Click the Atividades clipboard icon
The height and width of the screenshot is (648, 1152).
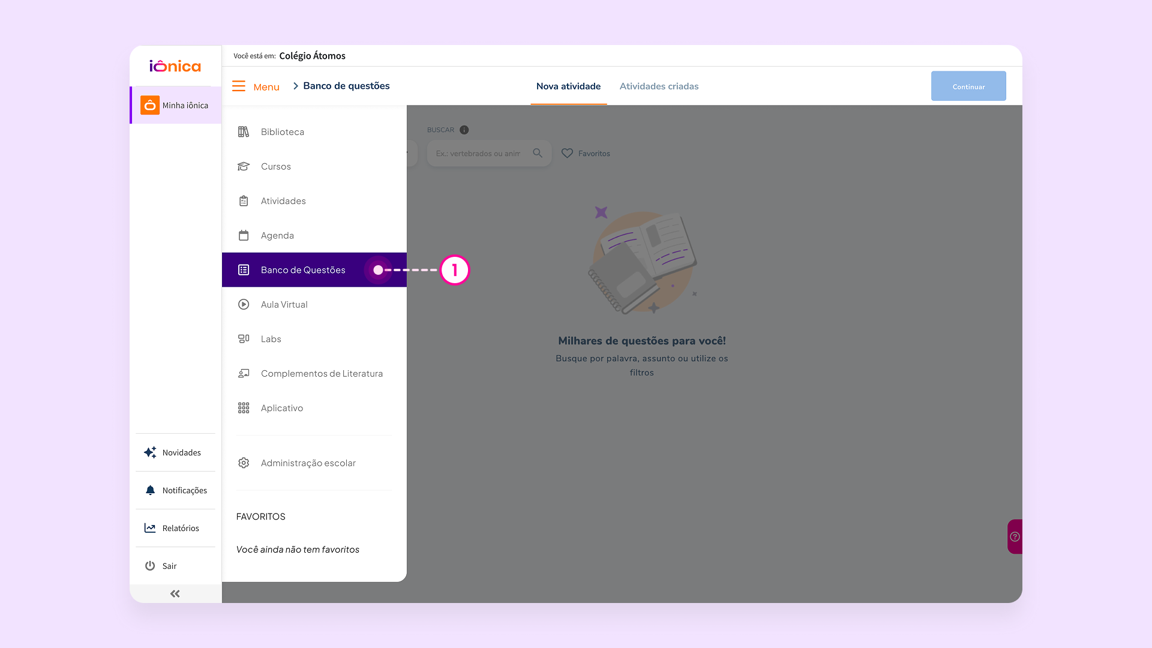coord(244,201)
